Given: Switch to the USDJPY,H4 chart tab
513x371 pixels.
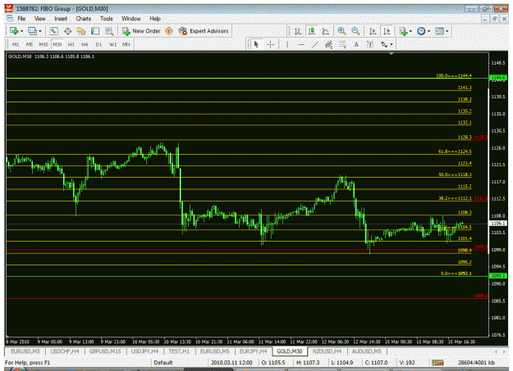Looking at the screenshot, I should click(x=144, y=351).
